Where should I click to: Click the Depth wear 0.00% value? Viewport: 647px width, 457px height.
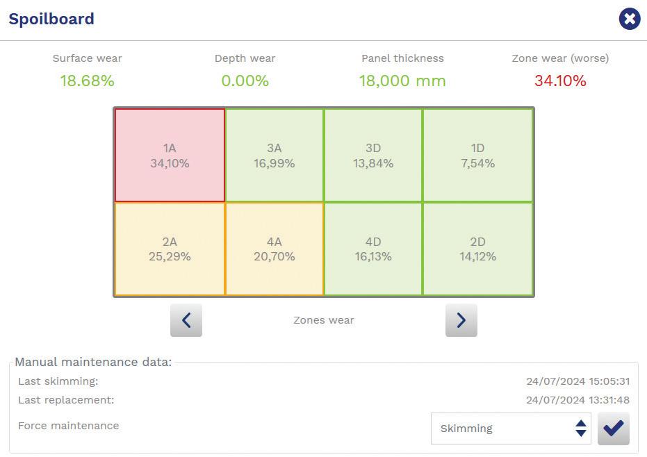(245, 81)
